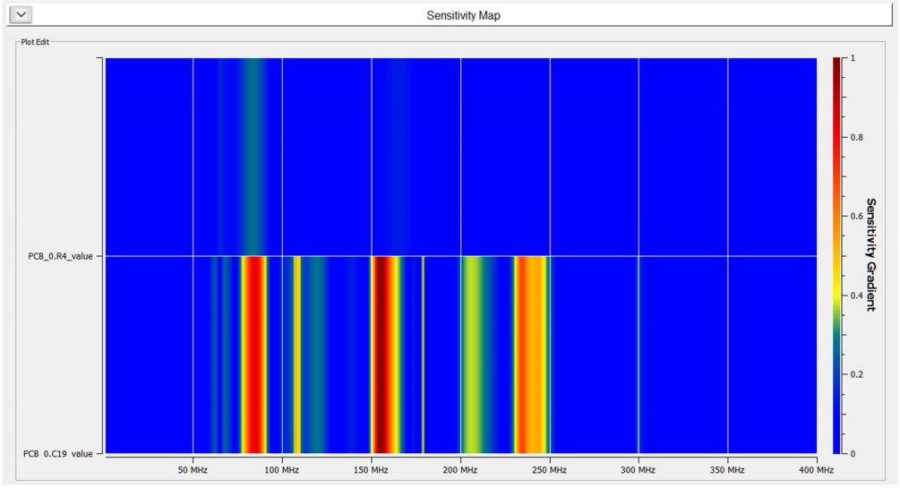900x488 pixels.
Task: Select the PCB_0.C19_value axis label
Action: point(58,454)
